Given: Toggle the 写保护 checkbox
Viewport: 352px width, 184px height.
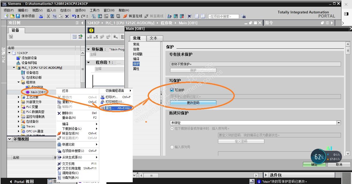Looking at the screenshot, I should coord(172,90).
